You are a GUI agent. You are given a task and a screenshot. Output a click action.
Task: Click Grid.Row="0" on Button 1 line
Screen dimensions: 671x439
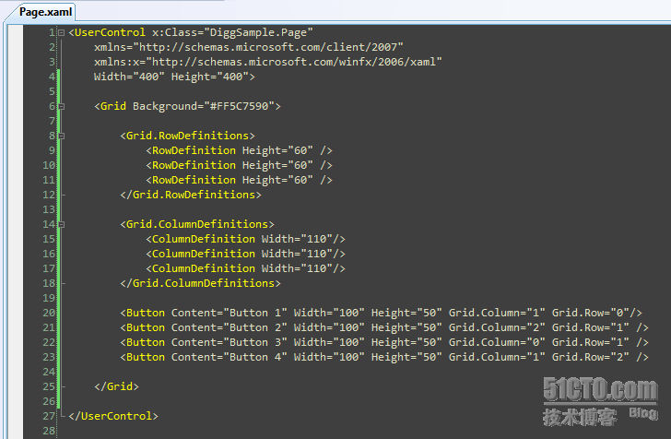tap(590, 313)
